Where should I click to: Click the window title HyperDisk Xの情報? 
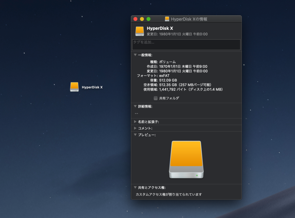coord(190,19)
